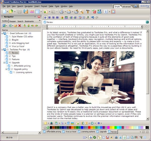
Task: Save with the blue floppy disk icon
Action: tap(26, 12)
